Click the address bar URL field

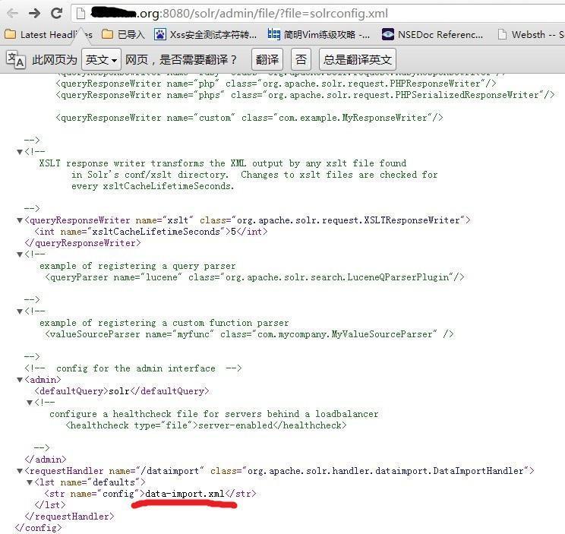tap(319, 14)
